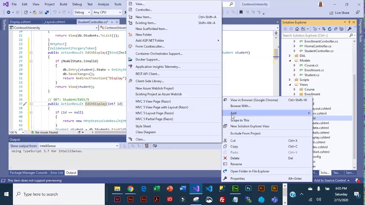Click the Refresh icon in Solution Explorer toolbar
This screenshot has width=365, height=205.
pyautogui.click(x=330, y=29)
